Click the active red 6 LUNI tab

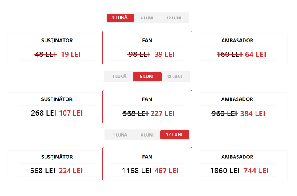point(147,77)
